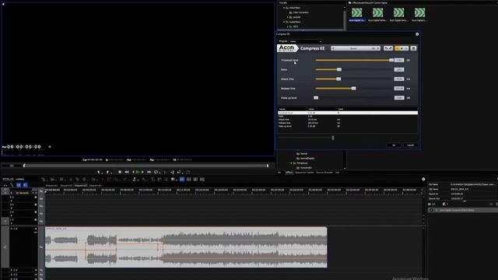Screen dimensions: 498x280
Task: Toggle the highlighted A compare button in Compress
Action: [397, 48]
